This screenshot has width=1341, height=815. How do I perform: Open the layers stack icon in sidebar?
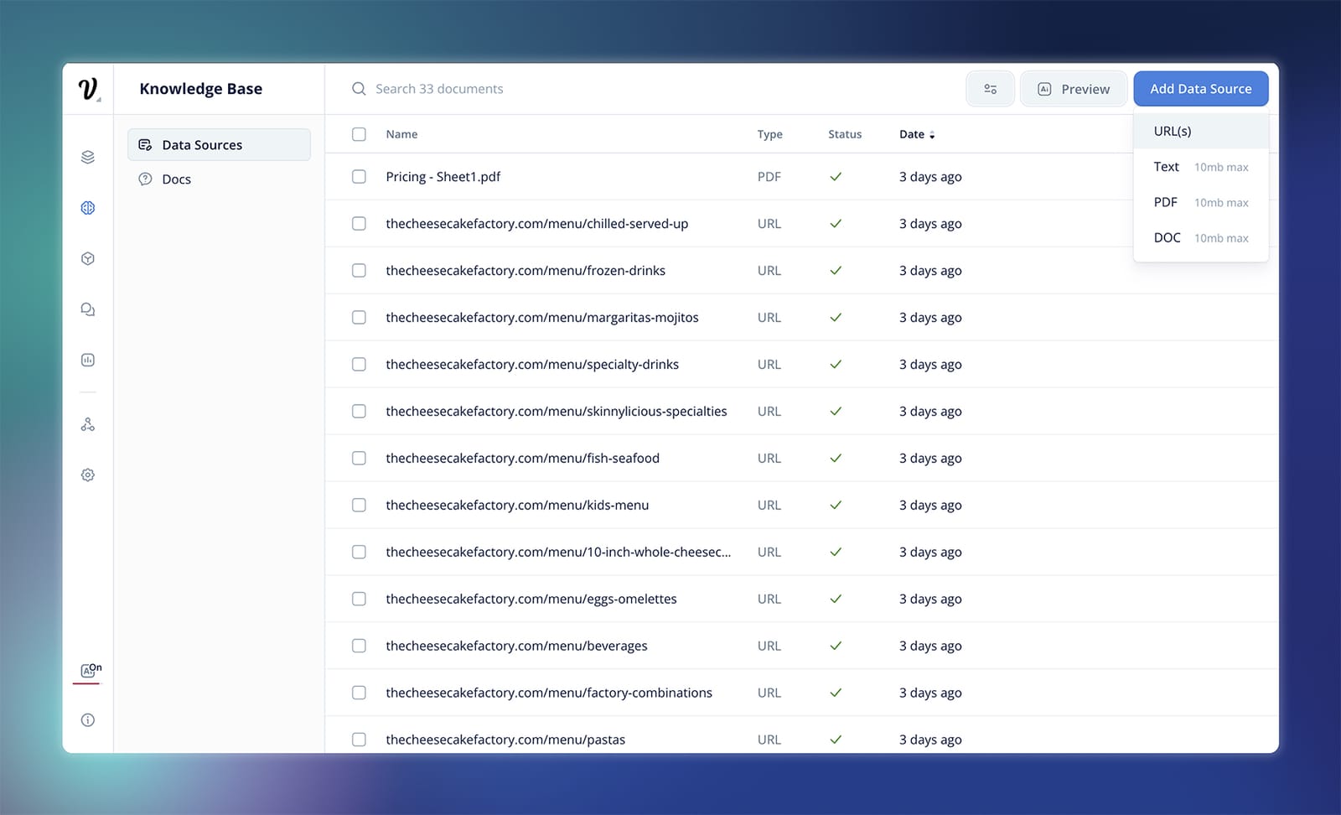[88, 157]
